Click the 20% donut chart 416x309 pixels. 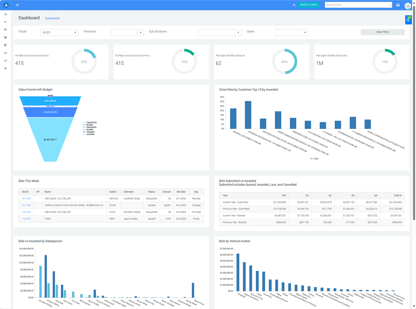click(84, 62)
